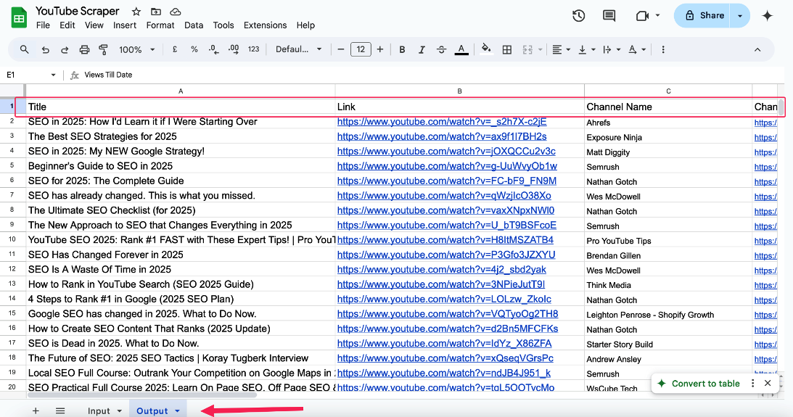Open the Google Sheets home icon
This screenshot has height=417, width=793.
[x=19, y=18]
